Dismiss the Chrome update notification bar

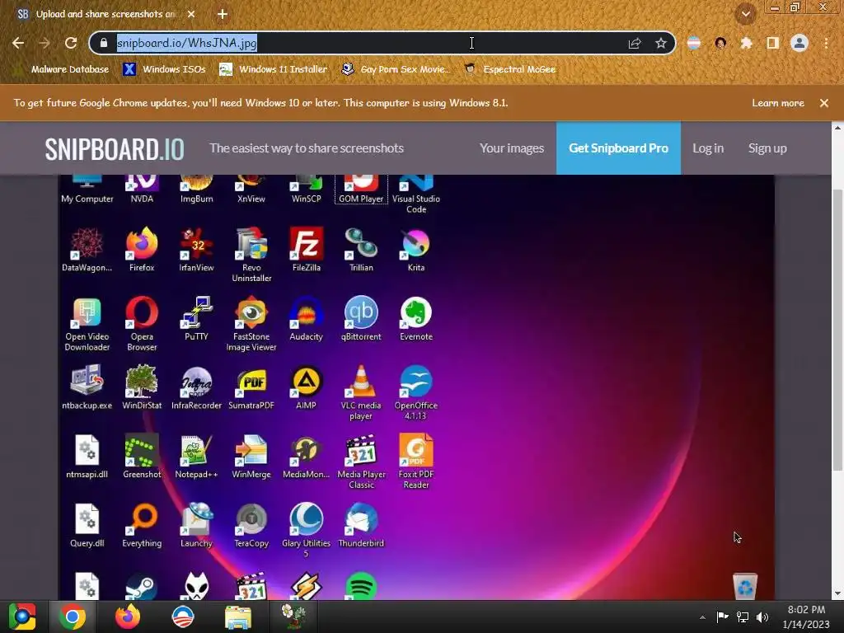[x=824, y=103]
